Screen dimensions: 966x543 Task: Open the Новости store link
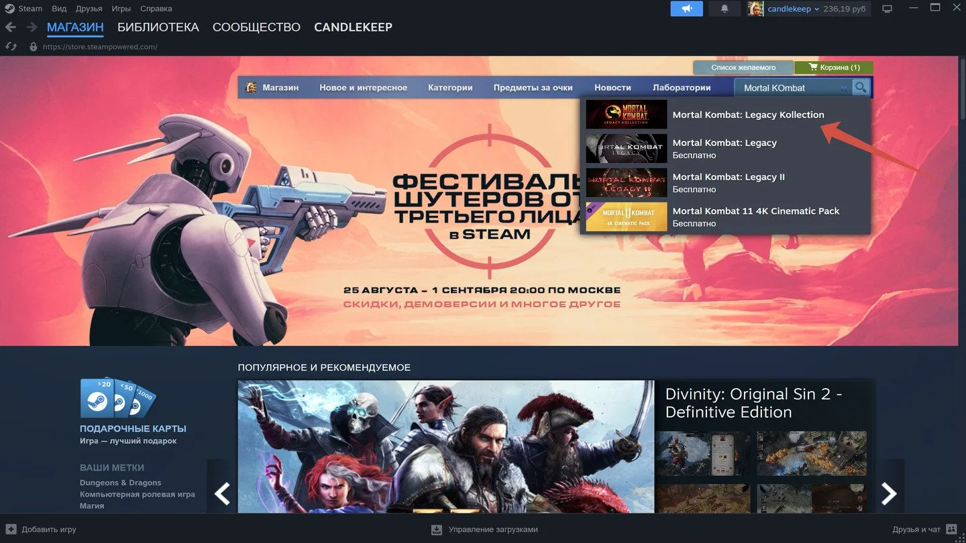[612, 87]
